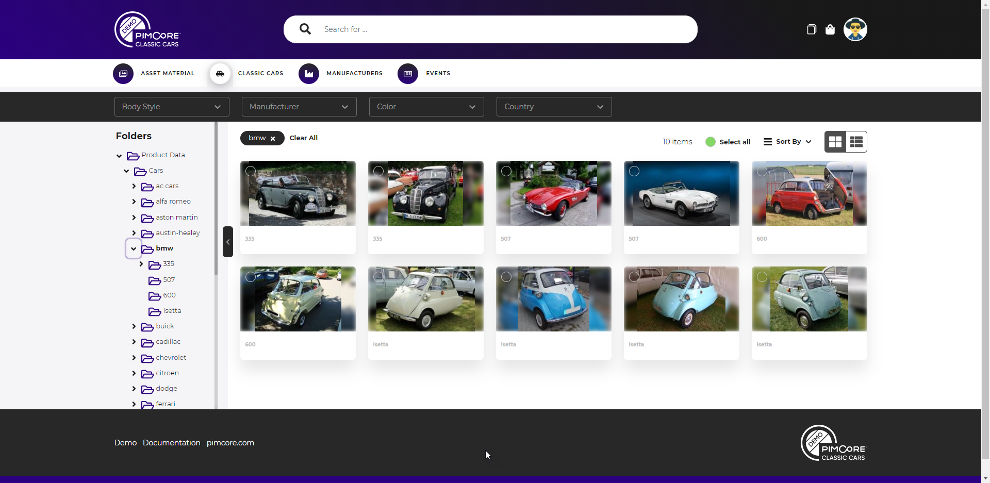Click the Pimcore Classic Cars header logo
Image resolution: width=990 pixels, height=483 pixels.
[x=147, y=29]
